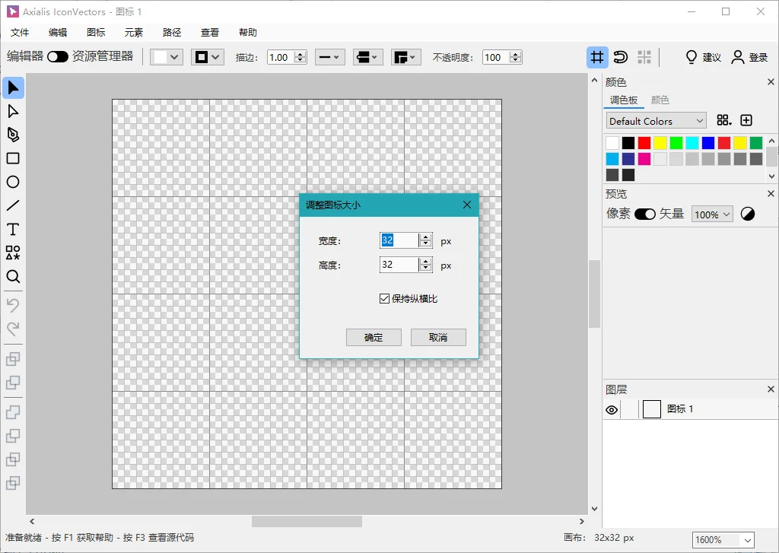The width and height of the screenshot is (779, 553).
Task: Click the bottom-most path operation icon in left toolbar
Action: click(x=13, y=482)
